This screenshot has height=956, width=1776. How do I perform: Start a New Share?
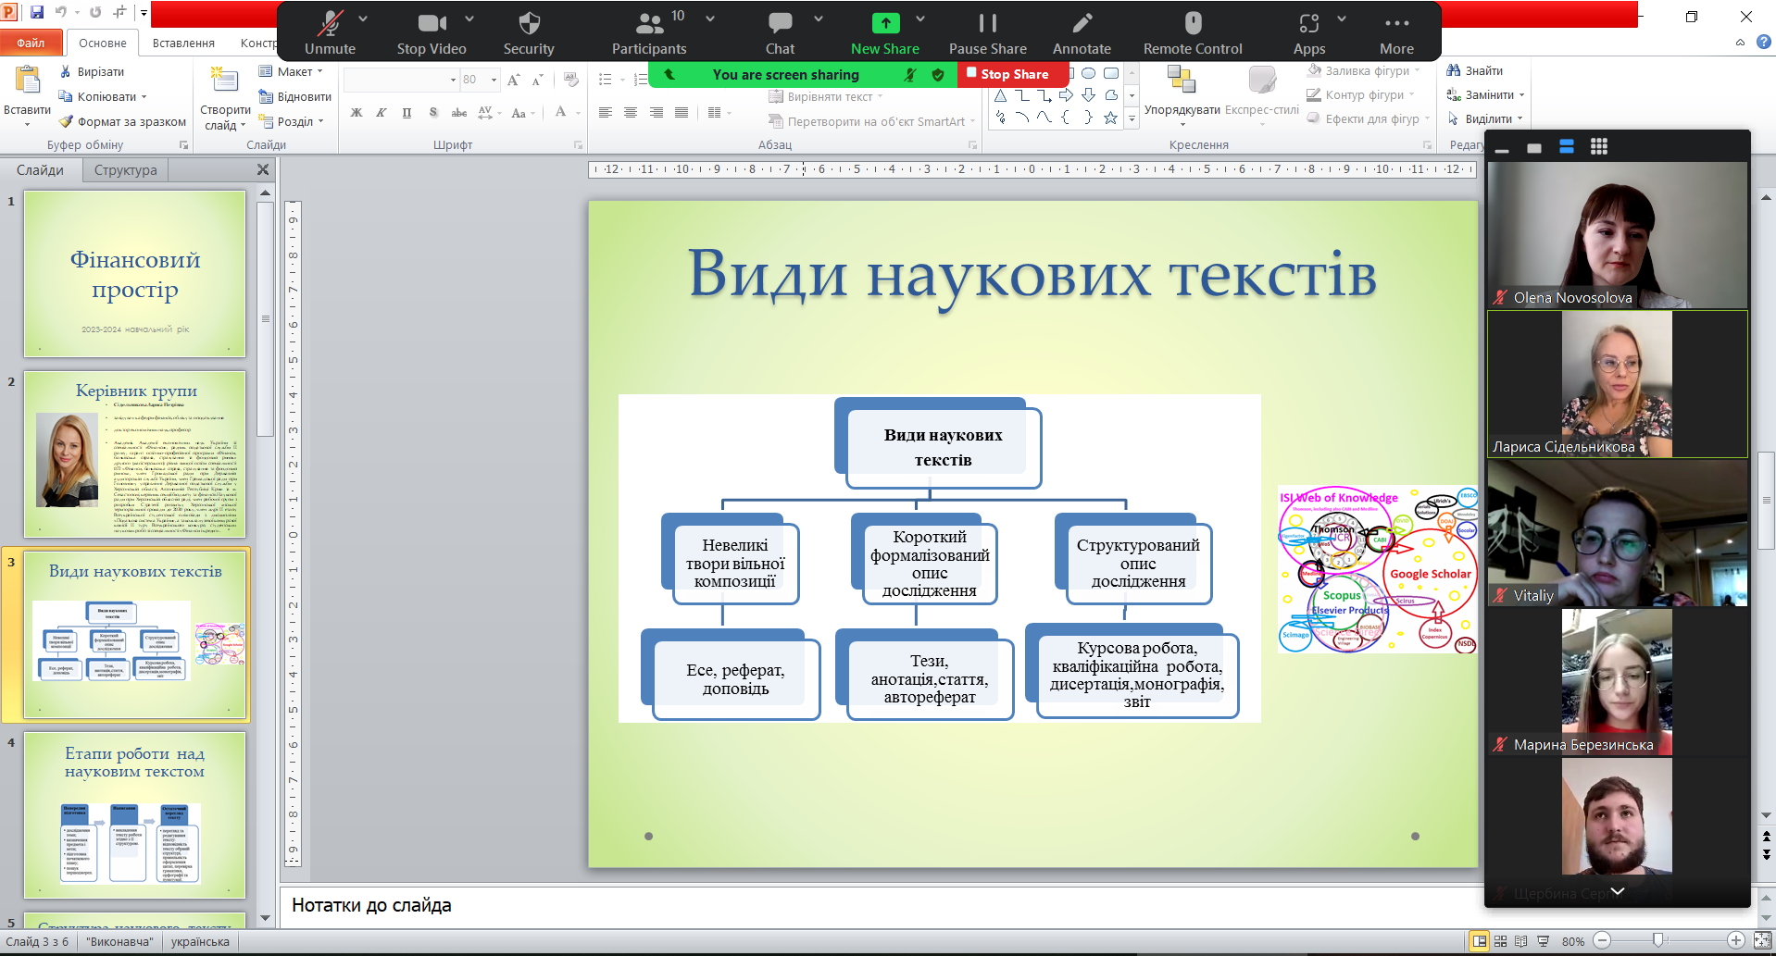pyautogui.click(x=885, y=33)
